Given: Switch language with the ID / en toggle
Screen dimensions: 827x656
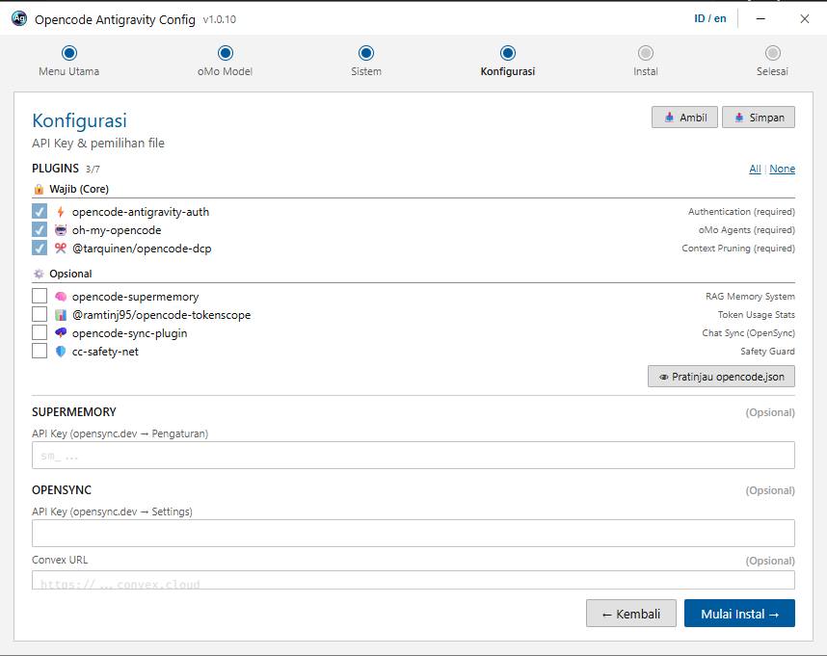Looking at the screenshot, I should click(x=710, y=19).
